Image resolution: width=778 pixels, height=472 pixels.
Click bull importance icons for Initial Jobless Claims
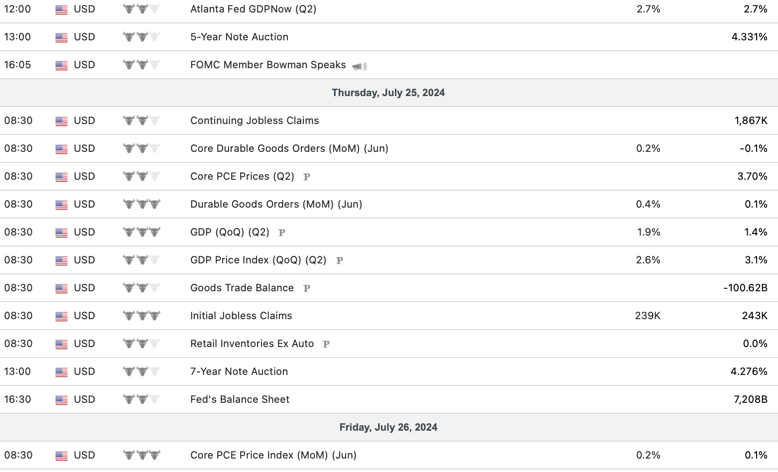click(x=141, y=316)
